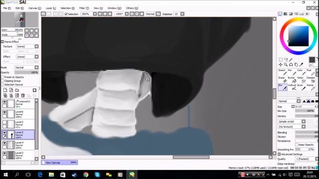Screen dimensions: 319x179
Task: Activate the move layer tool
Action: pyautogui.click(x=281, y=65)
